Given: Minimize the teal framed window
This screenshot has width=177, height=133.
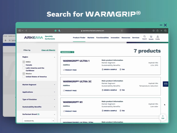Looking at the screenshot, I should (x=161, y=25).
